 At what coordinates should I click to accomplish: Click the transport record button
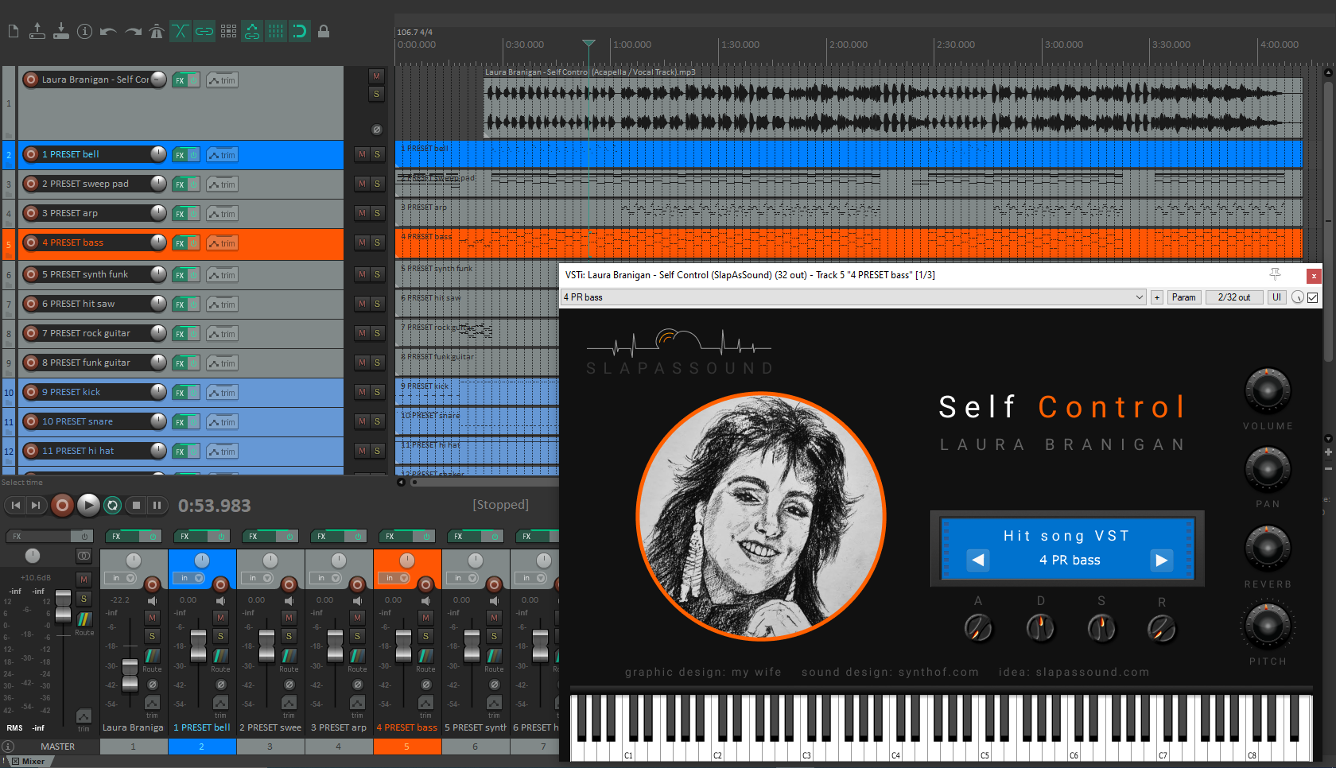coord(62,505)
